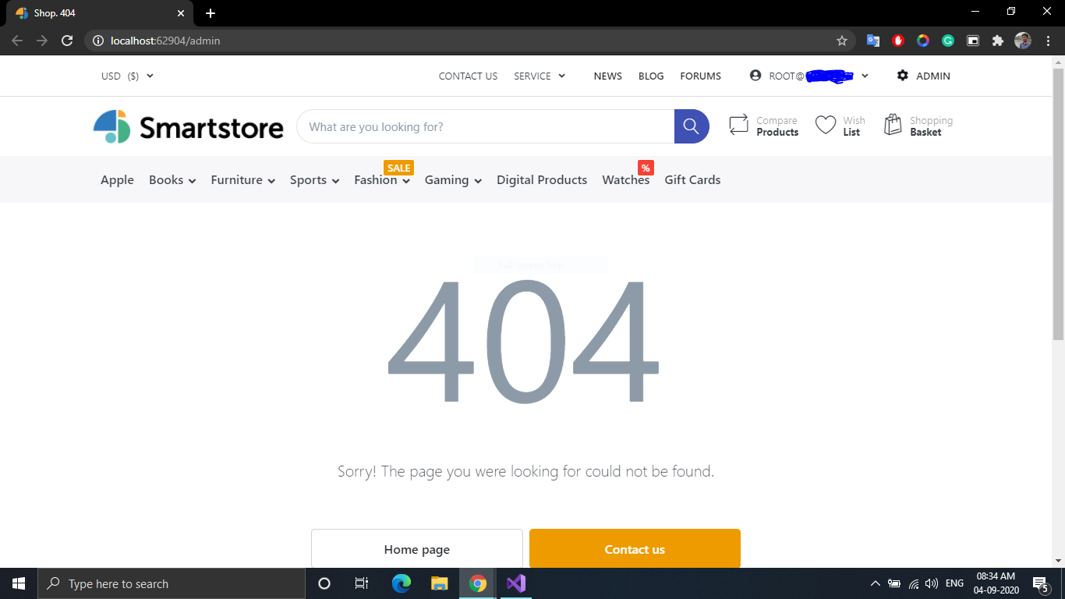The height and width of the screenshot is (599, 1065).
Task: Open the Shopping Basket bag icon
Action: point(892,124)
